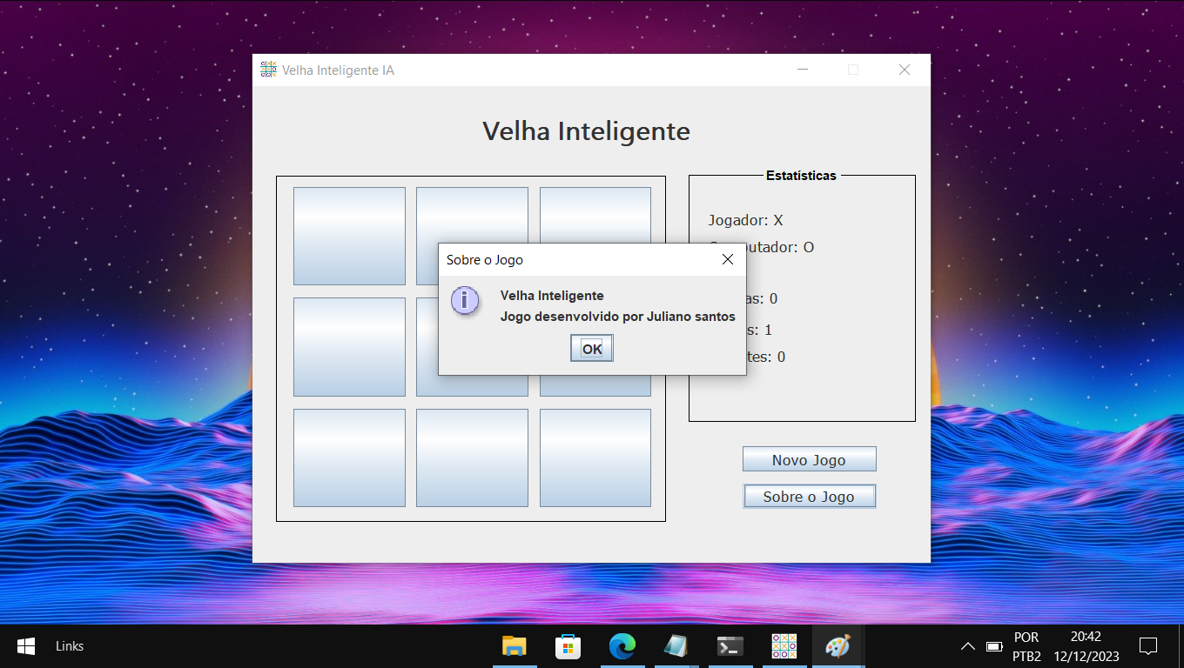Open the Windows Start menu
The height and width of the screenshot is (668, 1184).
[26, 646]
